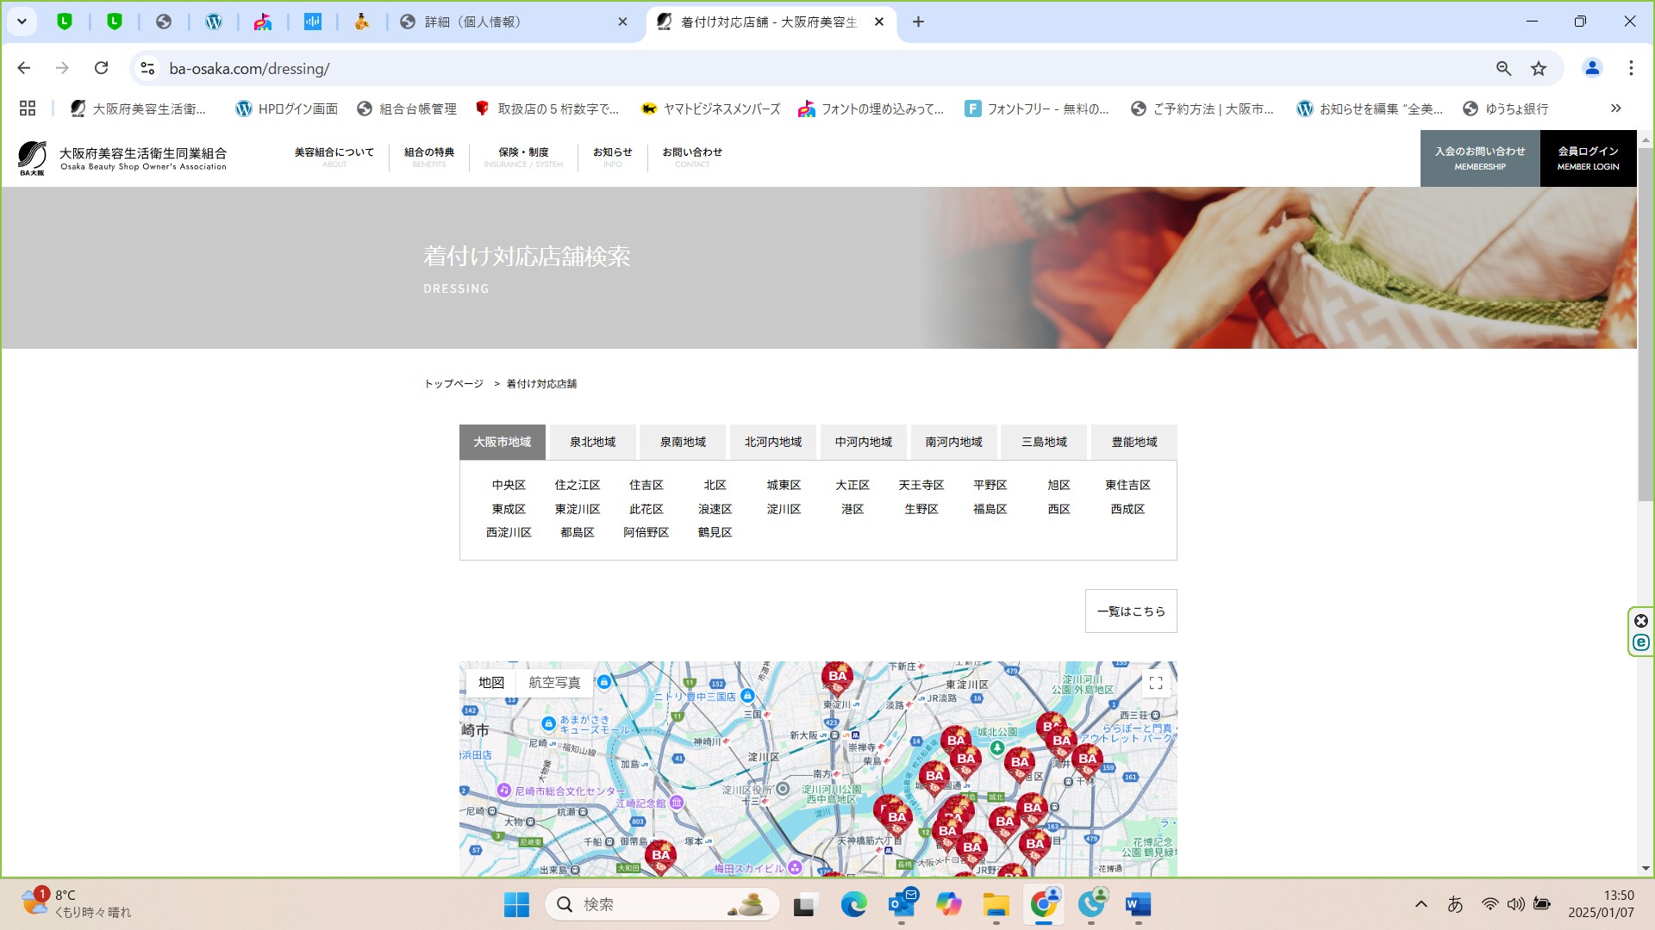Viewport: 1655px width, 930px height.
Task: Open Word from the taskbar
Action: pyautogui.click(x=1137, y=904)
